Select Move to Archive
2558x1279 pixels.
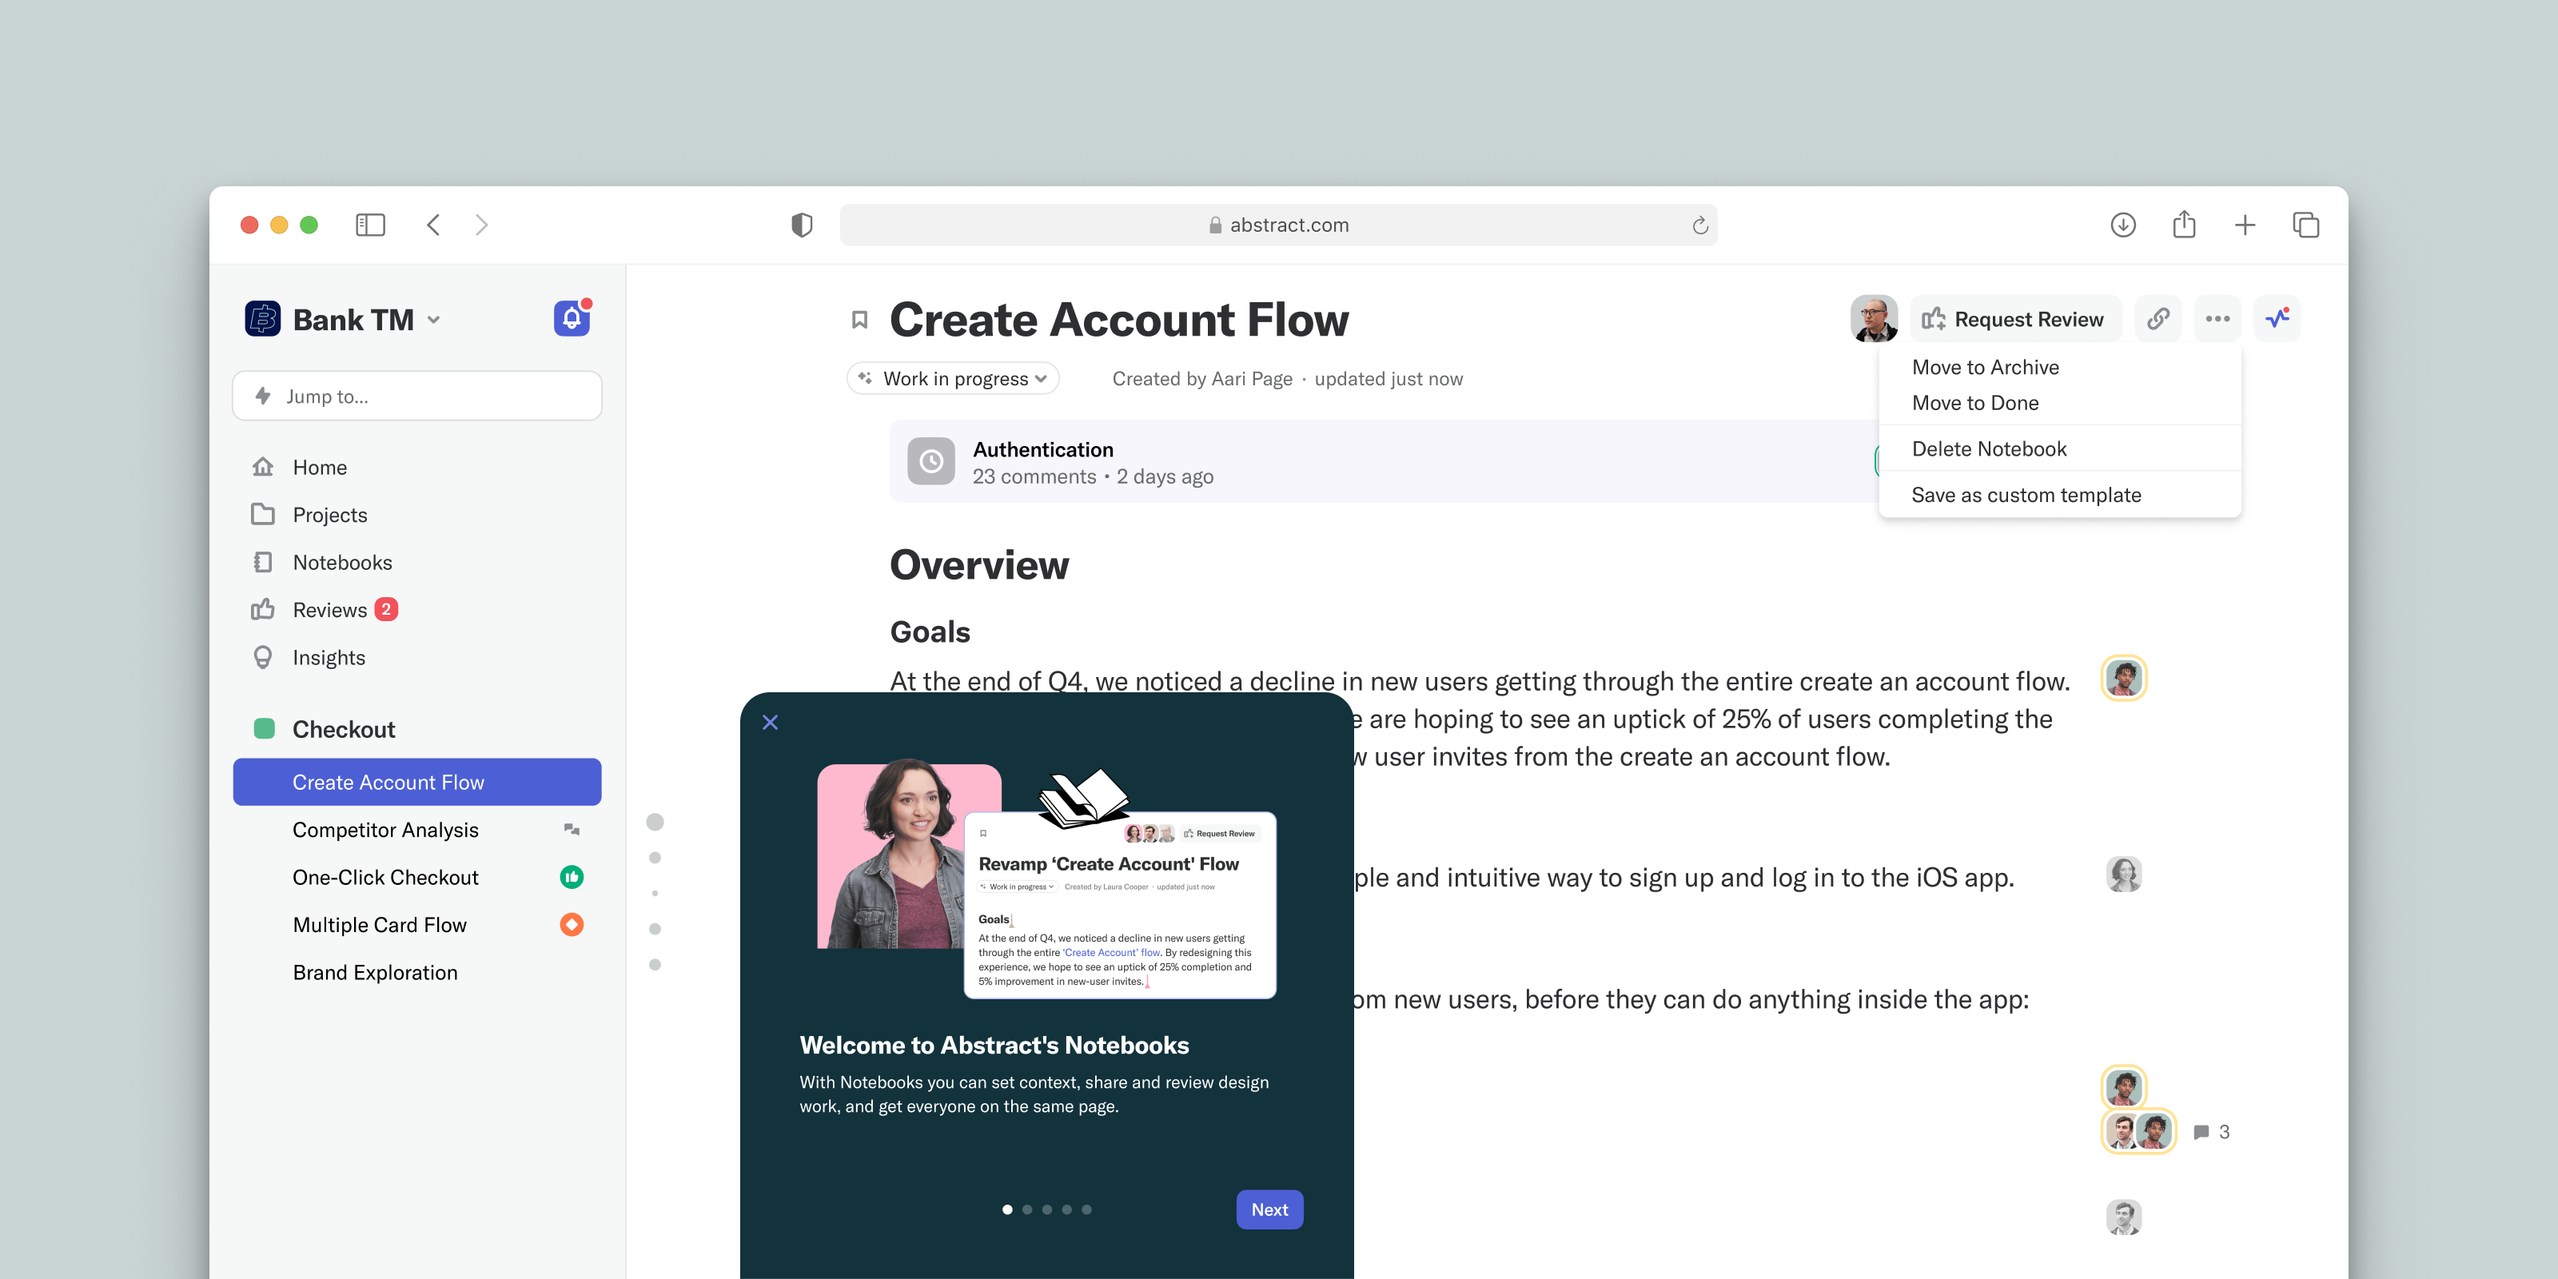pos(1985,368)
